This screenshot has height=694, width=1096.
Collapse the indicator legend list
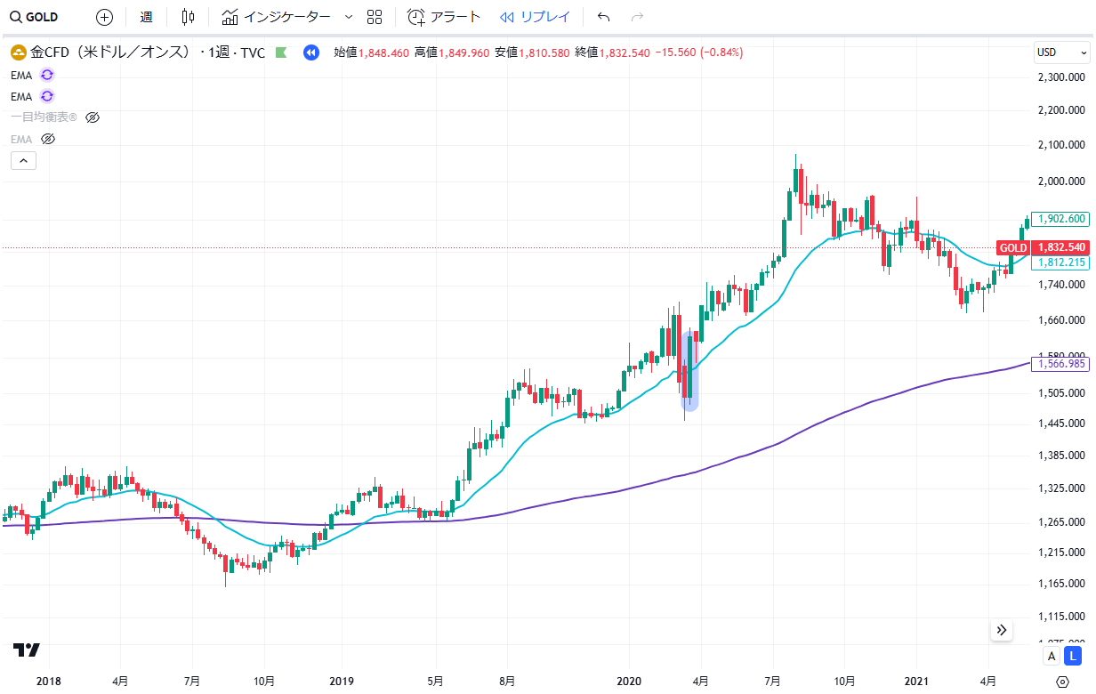click(x=23, y=160)
